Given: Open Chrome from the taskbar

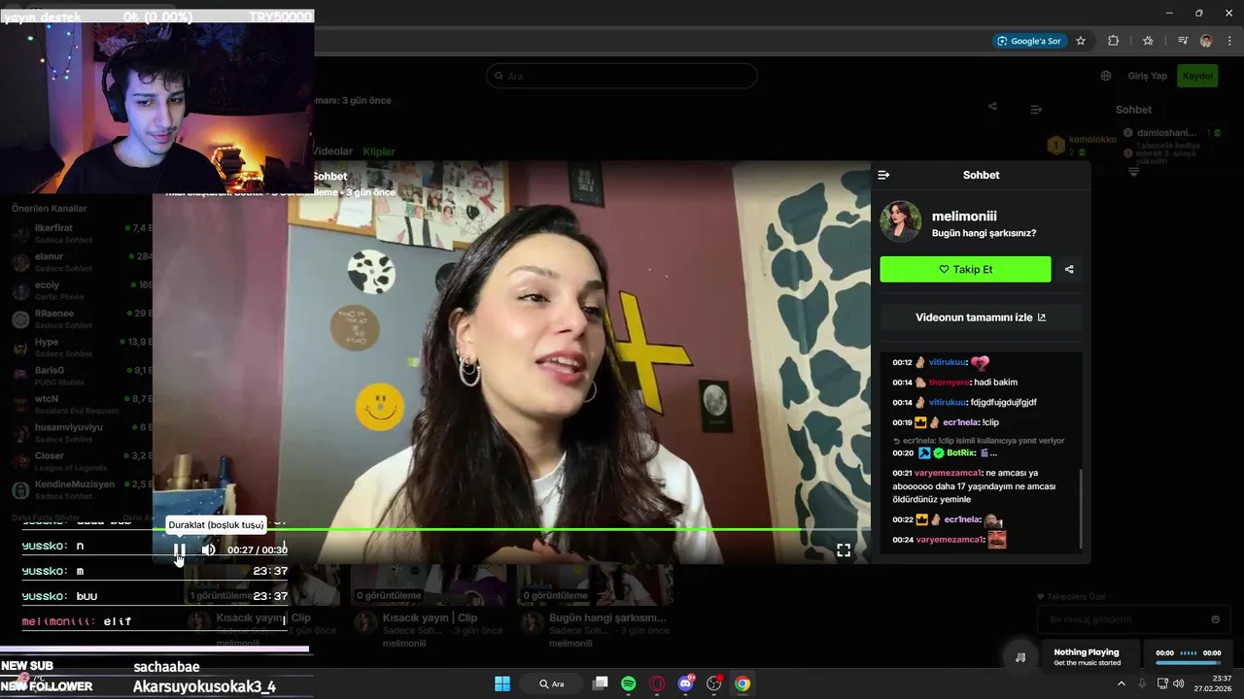Looking at the screenshot, I should 743,683.
